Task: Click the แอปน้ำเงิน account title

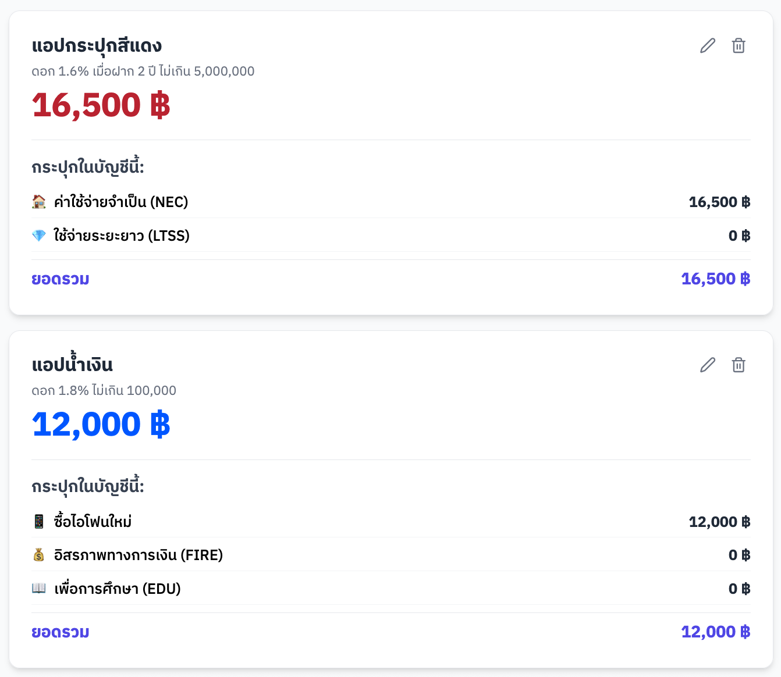Action: pyautogui.click(x=72, y=365)
